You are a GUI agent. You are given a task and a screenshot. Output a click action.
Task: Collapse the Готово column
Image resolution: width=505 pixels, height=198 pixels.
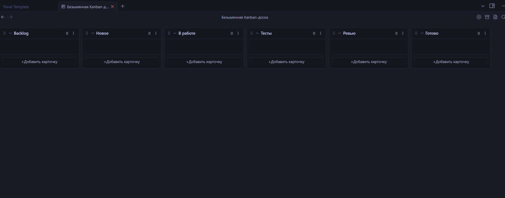(x=422, y=34)
